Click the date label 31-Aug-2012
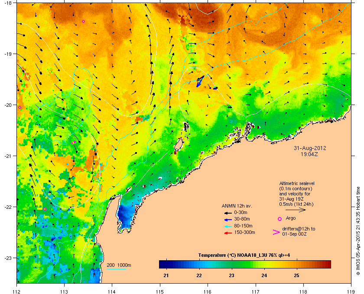 tap(310, 148)
